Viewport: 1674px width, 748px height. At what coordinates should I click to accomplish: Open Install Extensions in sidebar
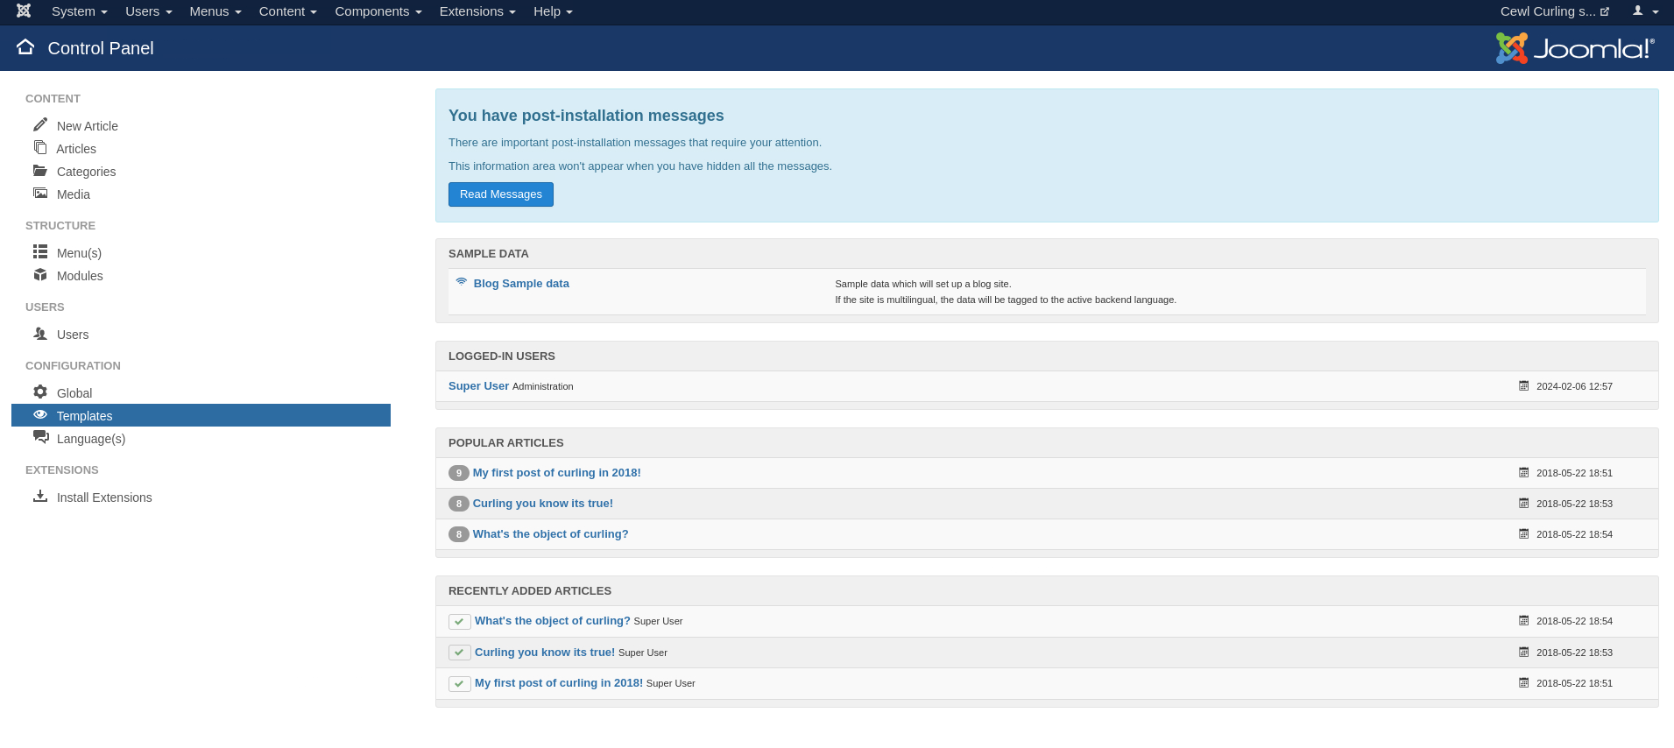point(104,497)
